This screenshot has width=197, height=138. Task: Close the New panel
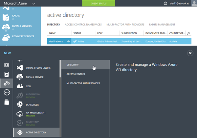(x=190, y=53)
